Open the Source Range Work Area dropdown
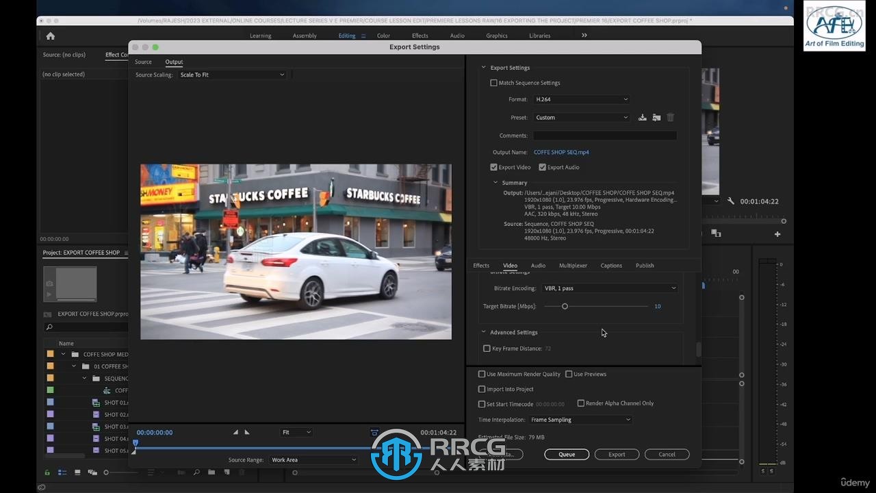This screenshot has width=876, height=493. [x=313, y=460]
